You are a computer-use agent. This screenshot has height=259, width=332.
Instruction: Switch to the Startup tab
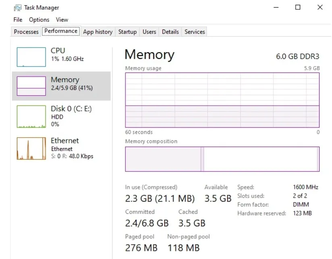pos(127,31)
